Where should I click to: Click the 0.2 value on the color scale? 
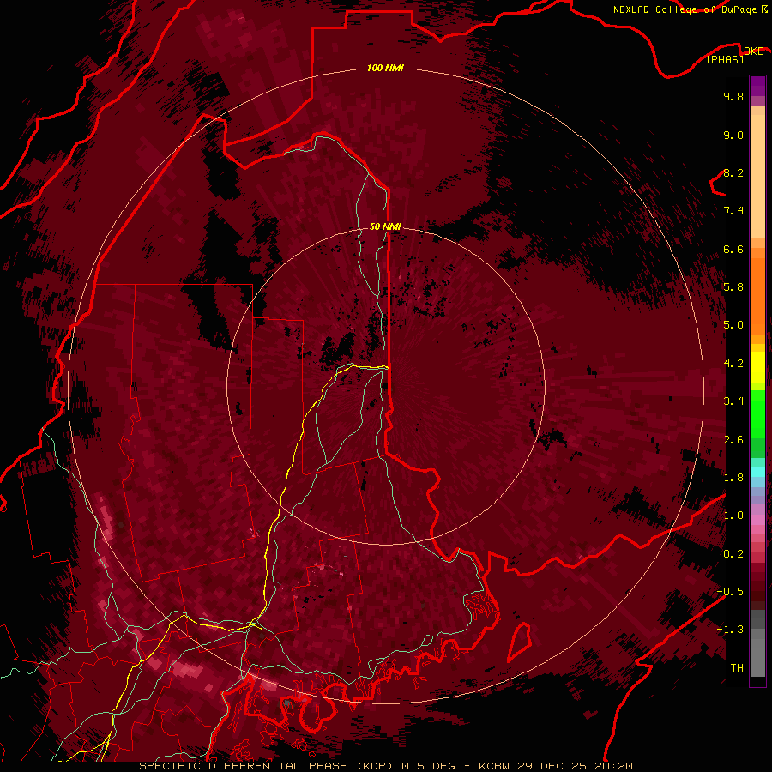click(x=733, y=554)
